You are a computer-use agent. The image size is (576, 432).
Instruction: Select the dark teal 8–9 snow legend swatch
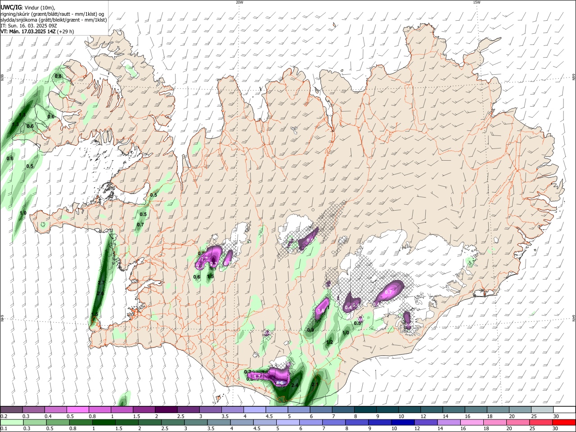364,410
